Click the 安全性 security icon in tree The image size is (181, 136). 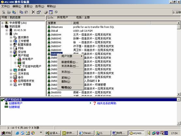pos(15,52)
